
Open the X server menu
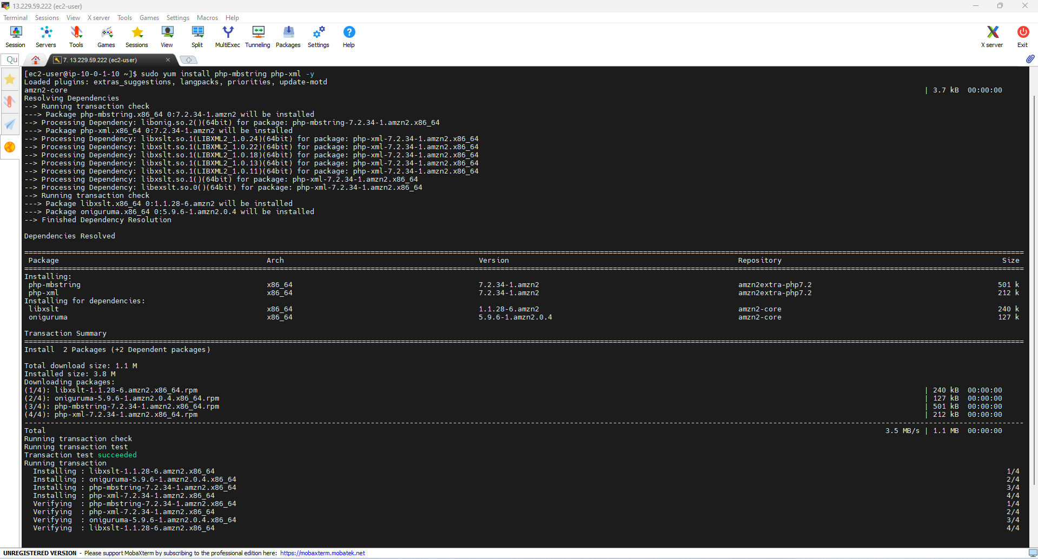click(98, 18)
